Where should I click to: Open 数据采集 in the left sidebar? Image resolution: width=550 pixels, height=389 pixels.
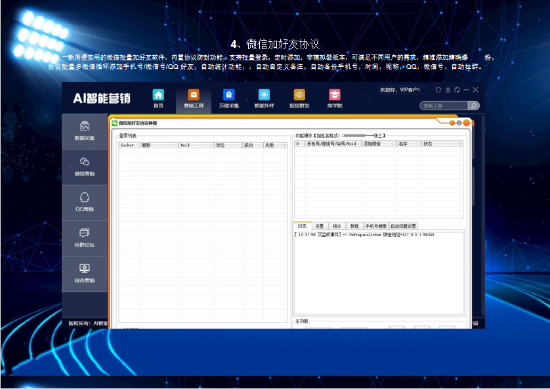[x=85, y=131]
